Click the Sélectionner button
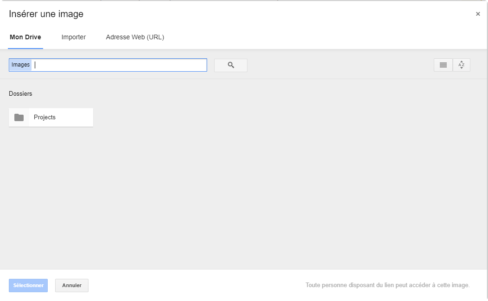 [28, 285]
